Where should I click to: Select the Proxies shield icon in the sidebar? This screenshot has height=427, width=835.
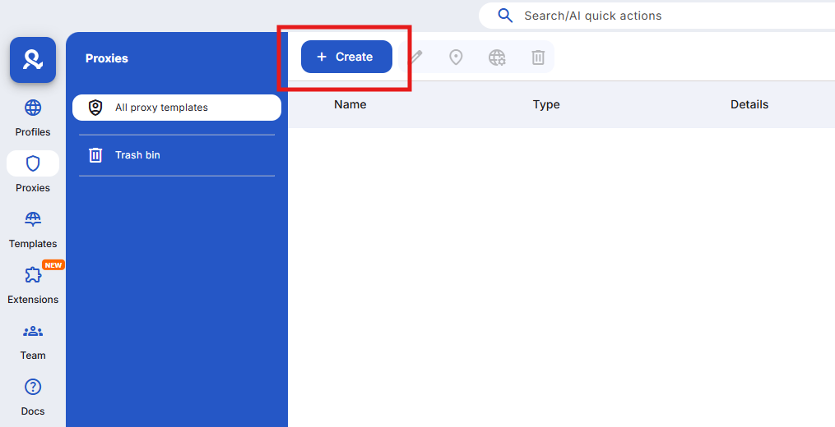[33, 164]
